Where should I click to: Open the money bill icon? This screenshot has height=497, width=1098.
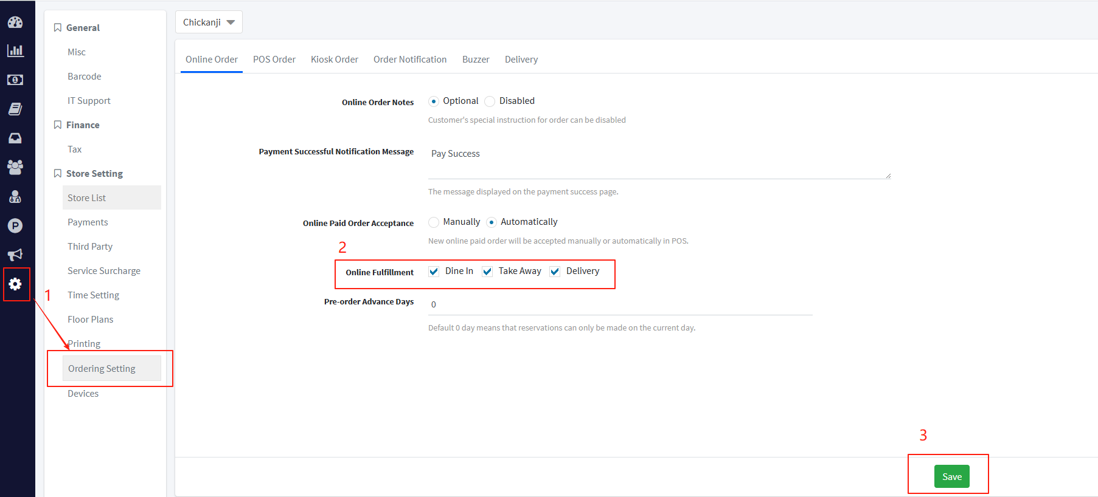pyautogui.click(x=15, y=80)
